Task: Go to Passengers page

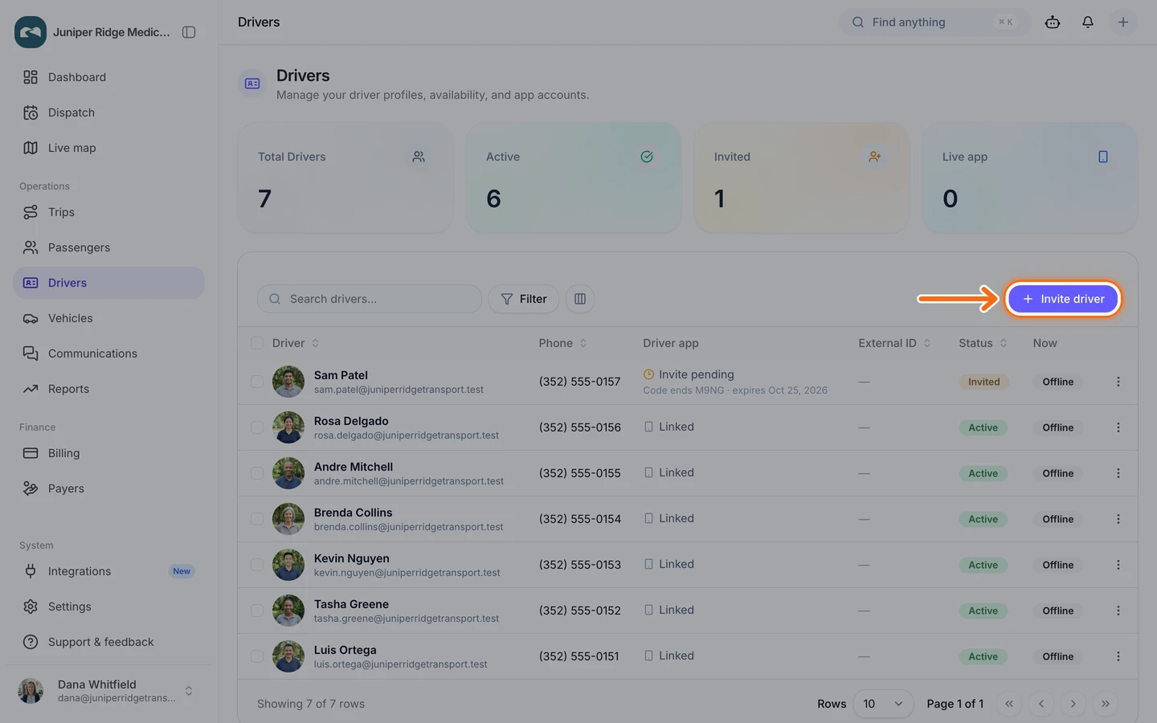Action: [108, 247]
